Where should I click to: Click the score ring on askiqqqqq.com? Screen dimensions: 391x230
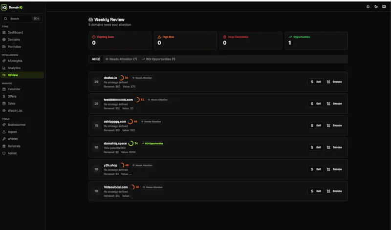click(x=130, y=122)
